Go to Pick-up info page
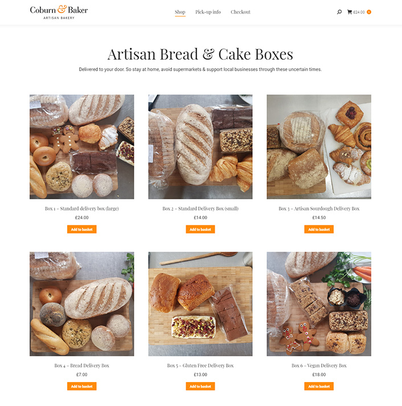 coord(208,12)
